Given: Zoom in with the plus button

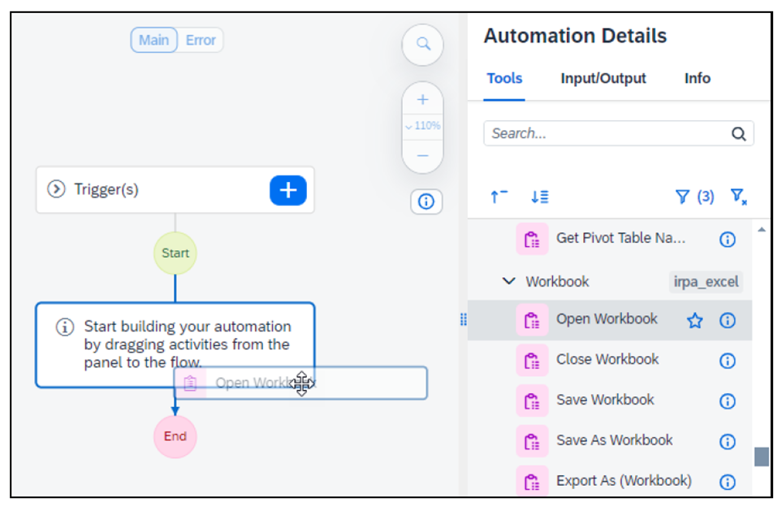Looking at the screenshot, I should [x=422, y=99].
